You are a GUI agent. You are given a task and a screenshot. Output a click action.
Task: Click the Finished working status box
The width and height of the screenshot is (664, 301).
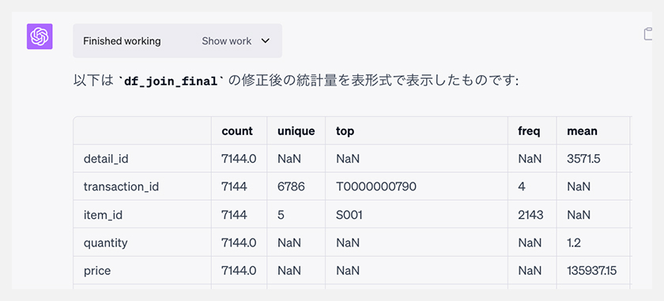[x=177, y=40]
